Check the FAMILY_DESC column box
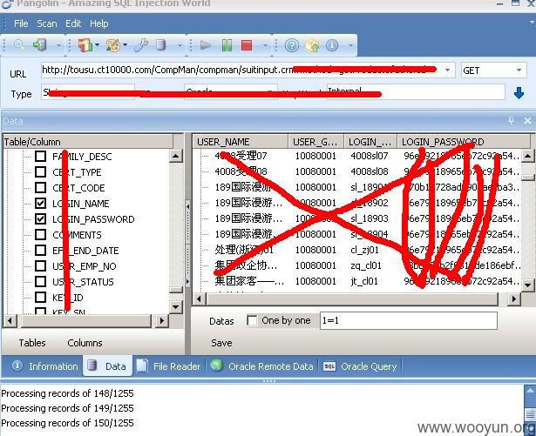The height and width of the screenshot is (436, 536). coord(40,157)
